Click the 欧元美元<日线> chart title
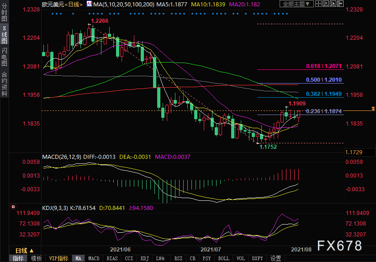Image resolution: width=376 pixels, height=262 pixels. 62,4
